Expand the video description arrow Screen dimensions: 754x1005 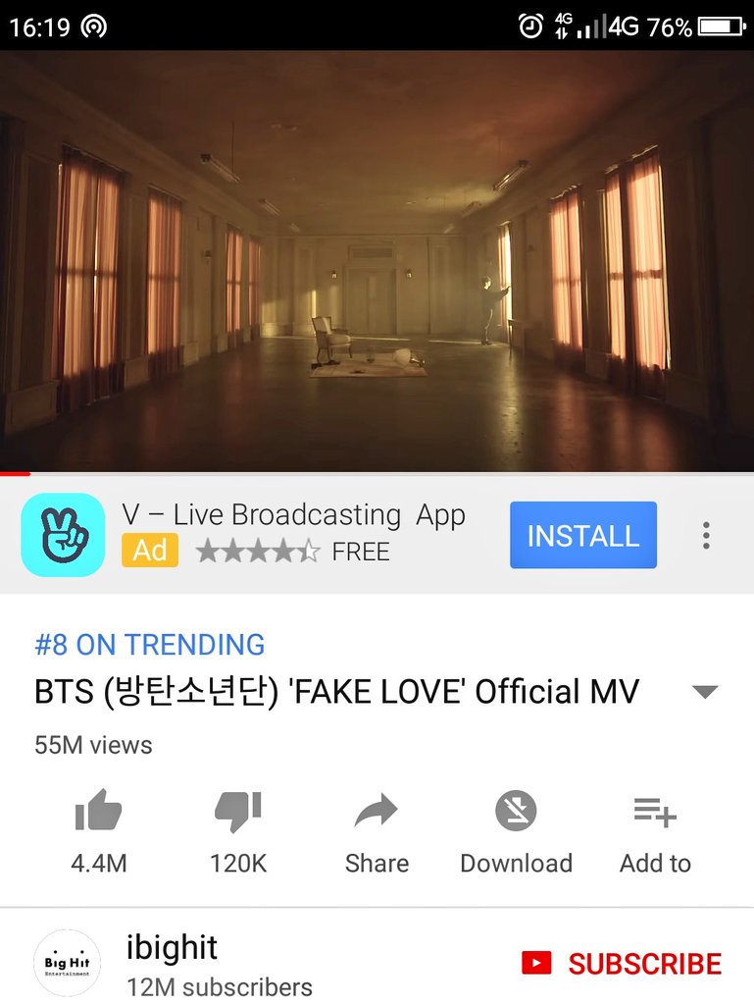[x=705, y=692]
